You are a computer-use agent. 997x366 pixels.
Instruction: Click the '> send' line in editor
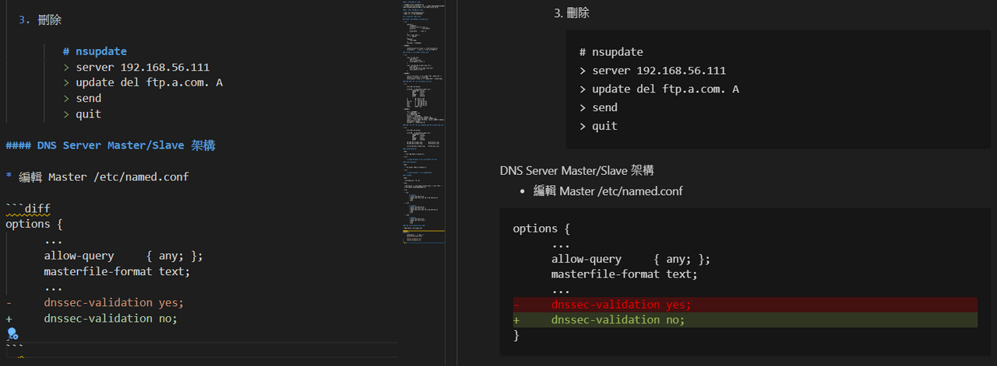pyautogui.click(x=83, y=98)
